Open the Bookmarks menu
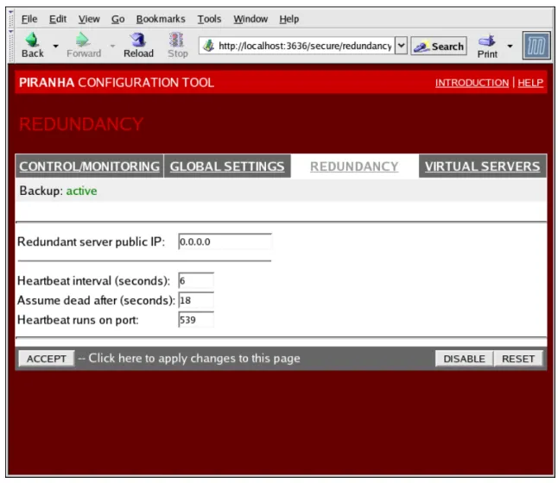This screenshot has height=483, width=558. [161, 19]
